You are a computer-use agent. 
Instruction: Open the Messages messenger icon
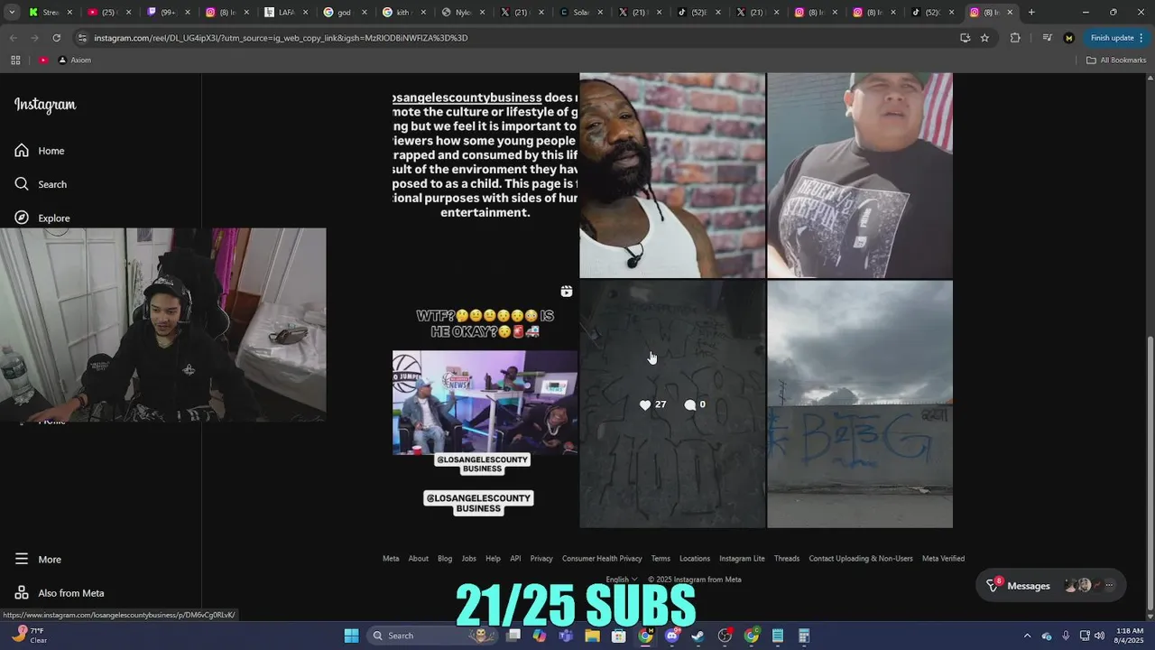coord(993,585)
